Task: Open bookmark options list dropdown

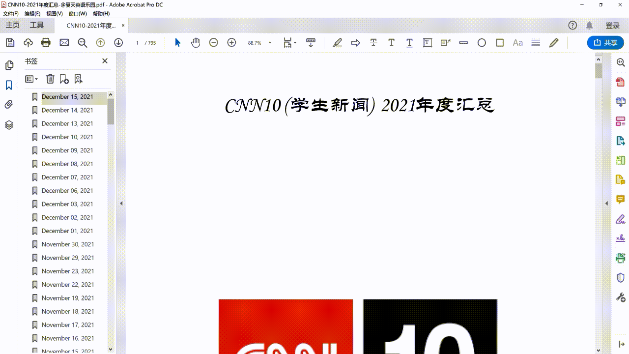Action: [31, 79]
